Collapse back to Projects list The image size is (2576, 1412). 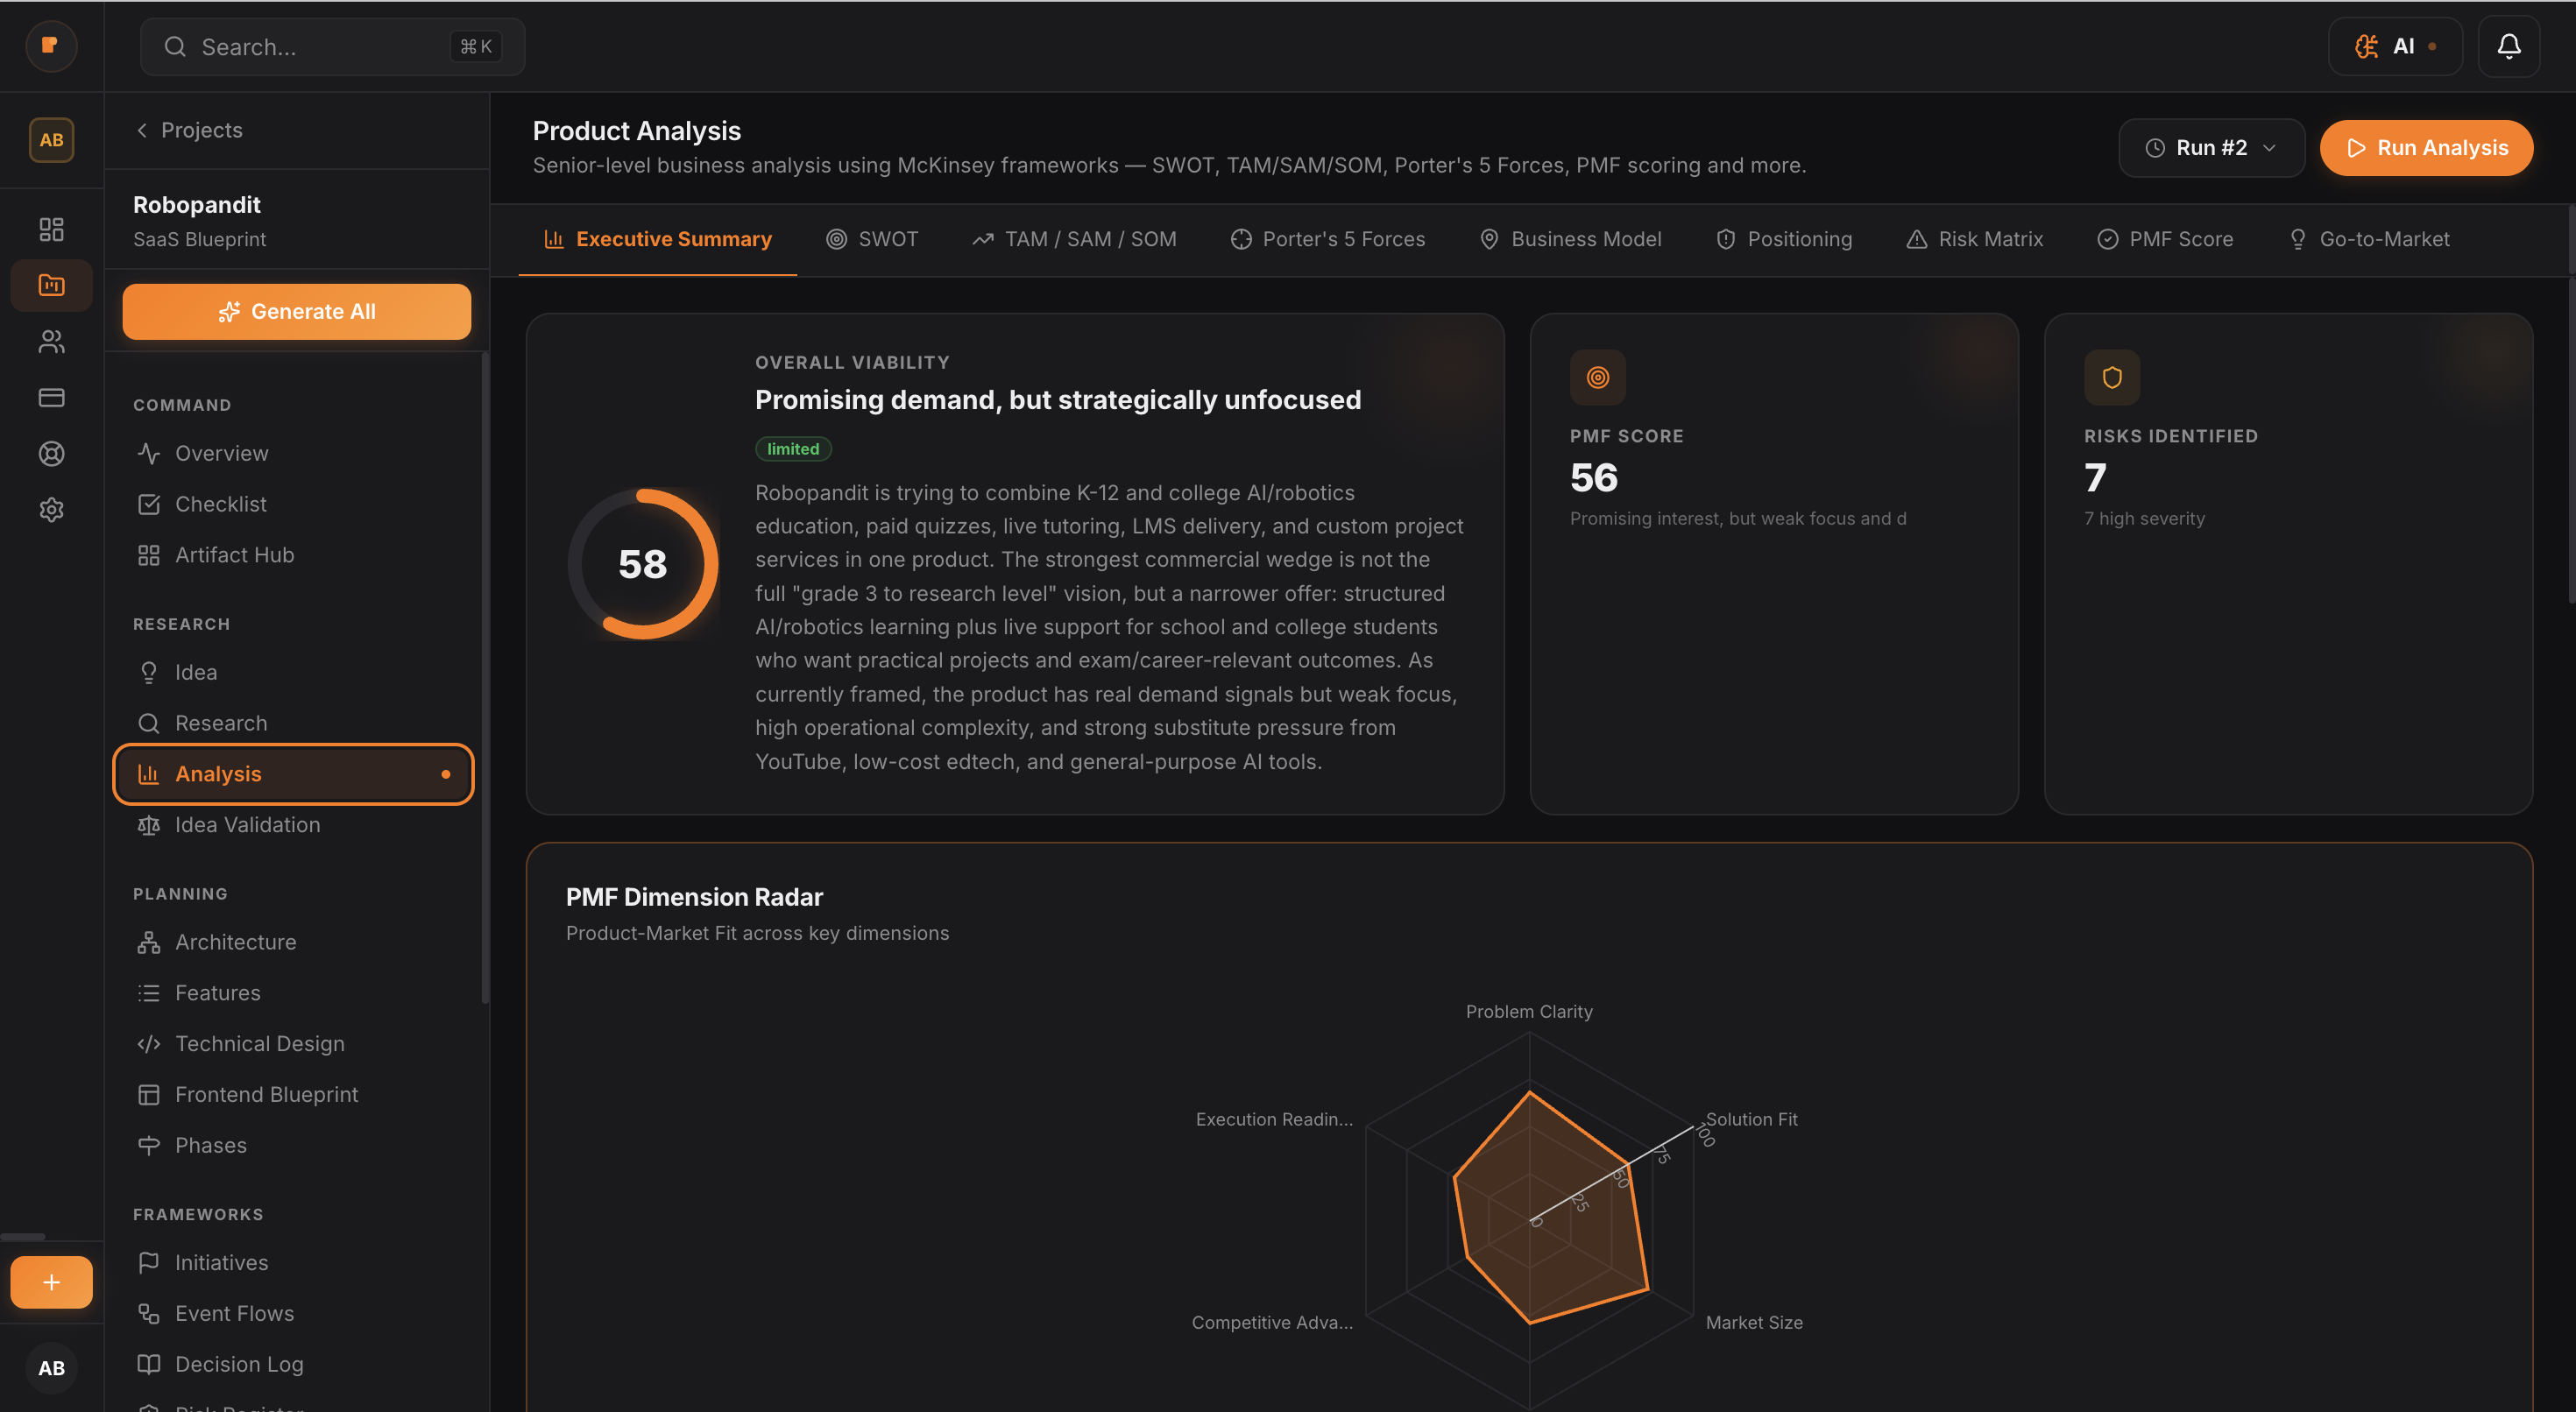pyautogui.click(x=189, y=130)
